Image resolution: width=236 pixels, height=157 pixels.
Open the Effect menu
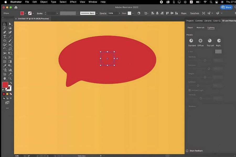click(73, 2)
